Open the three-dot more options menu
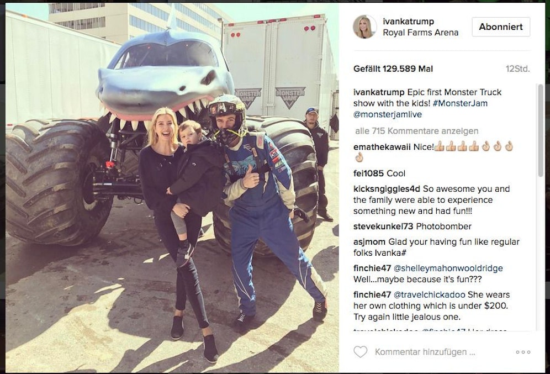550x374 pixels. point(523,352)
